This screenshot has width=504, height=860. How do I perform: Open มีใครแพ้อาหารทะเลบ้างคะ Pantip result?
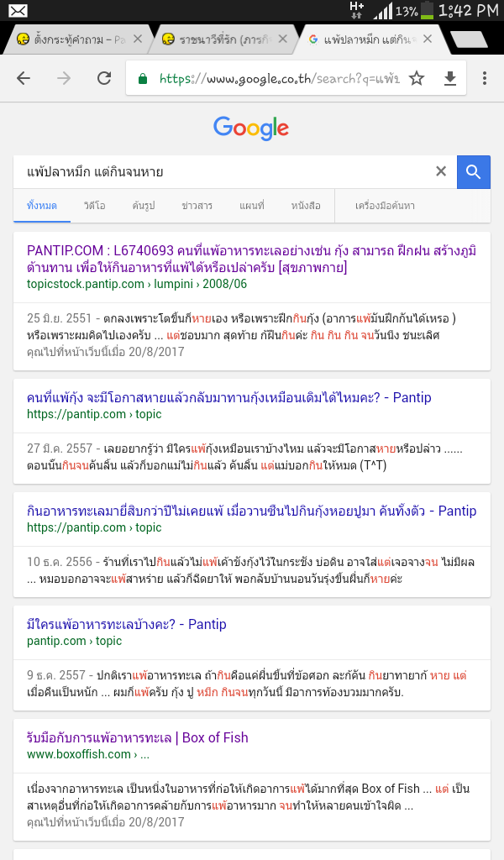point(126,624)
